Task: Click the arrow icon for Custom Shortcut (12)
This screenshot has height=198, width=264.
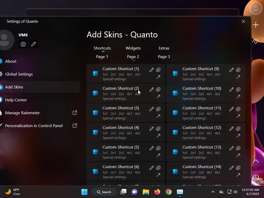Action: (x=238, y=136)
